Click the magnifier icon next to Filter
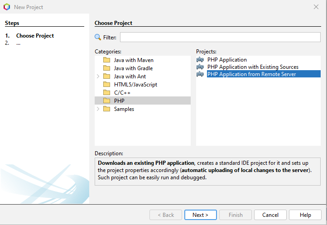 (x=98, y=38)
